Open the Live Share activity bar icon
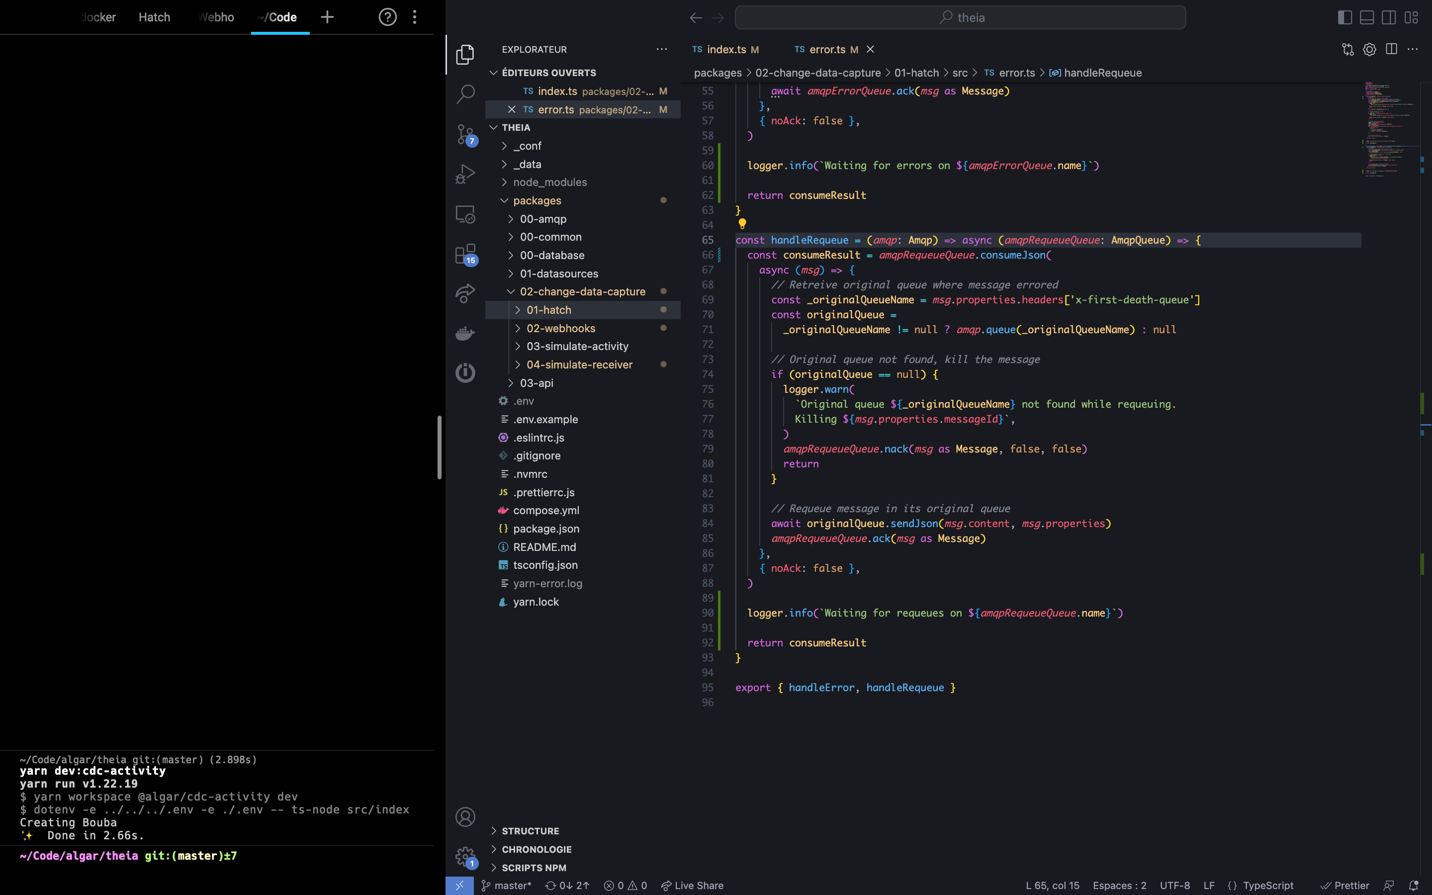This screenshot has height=895, width=1432. pos(465,293)
